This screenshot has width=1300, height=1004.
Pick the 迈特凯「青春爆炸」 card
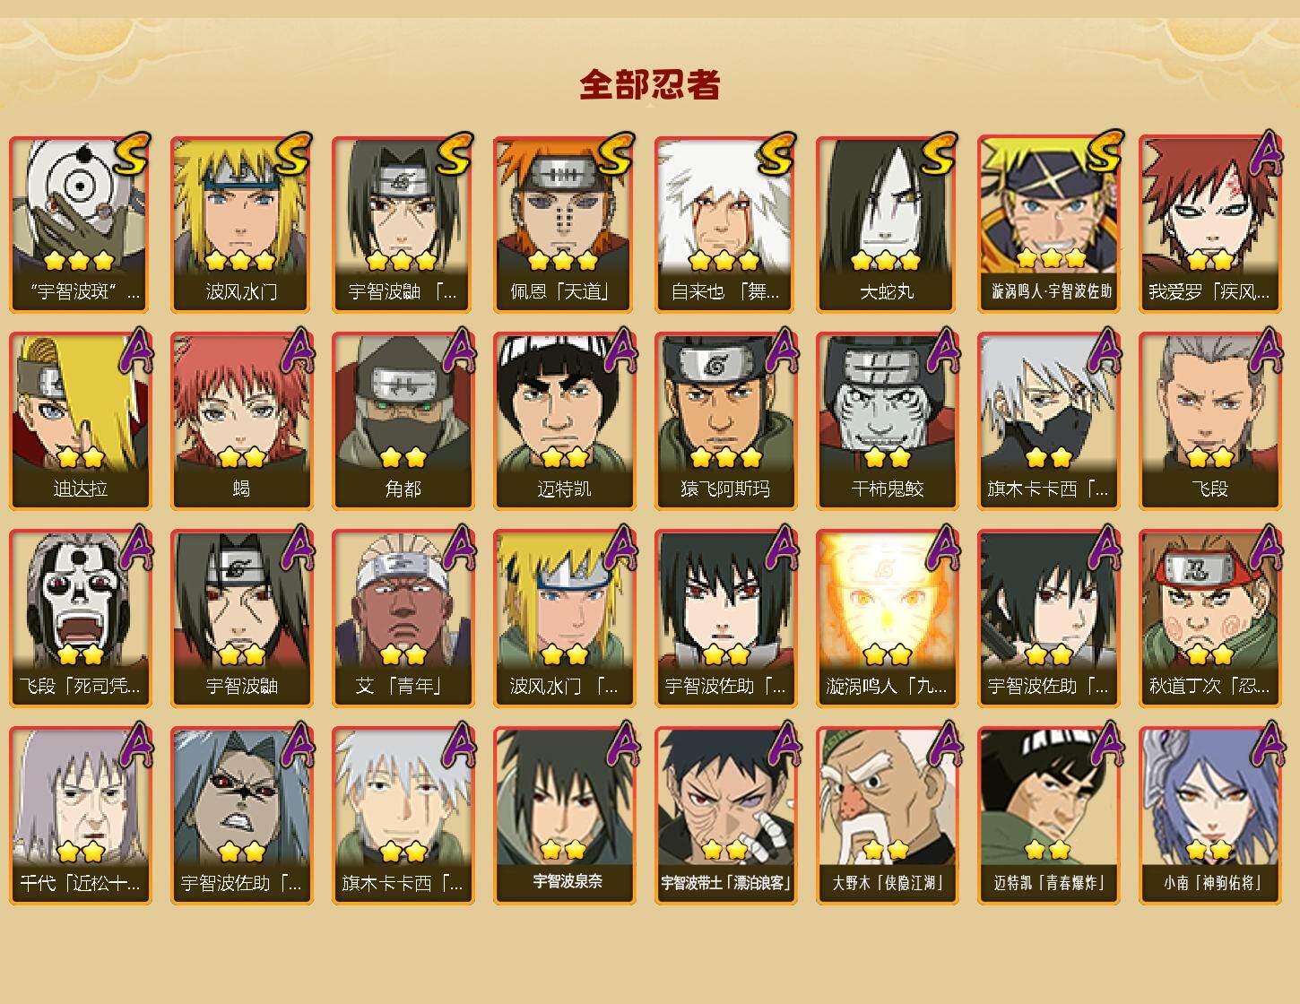point(1049,816)
